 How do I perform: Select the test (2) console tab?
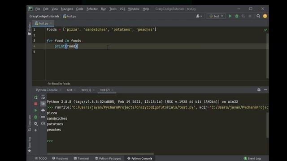coord(105,90)
